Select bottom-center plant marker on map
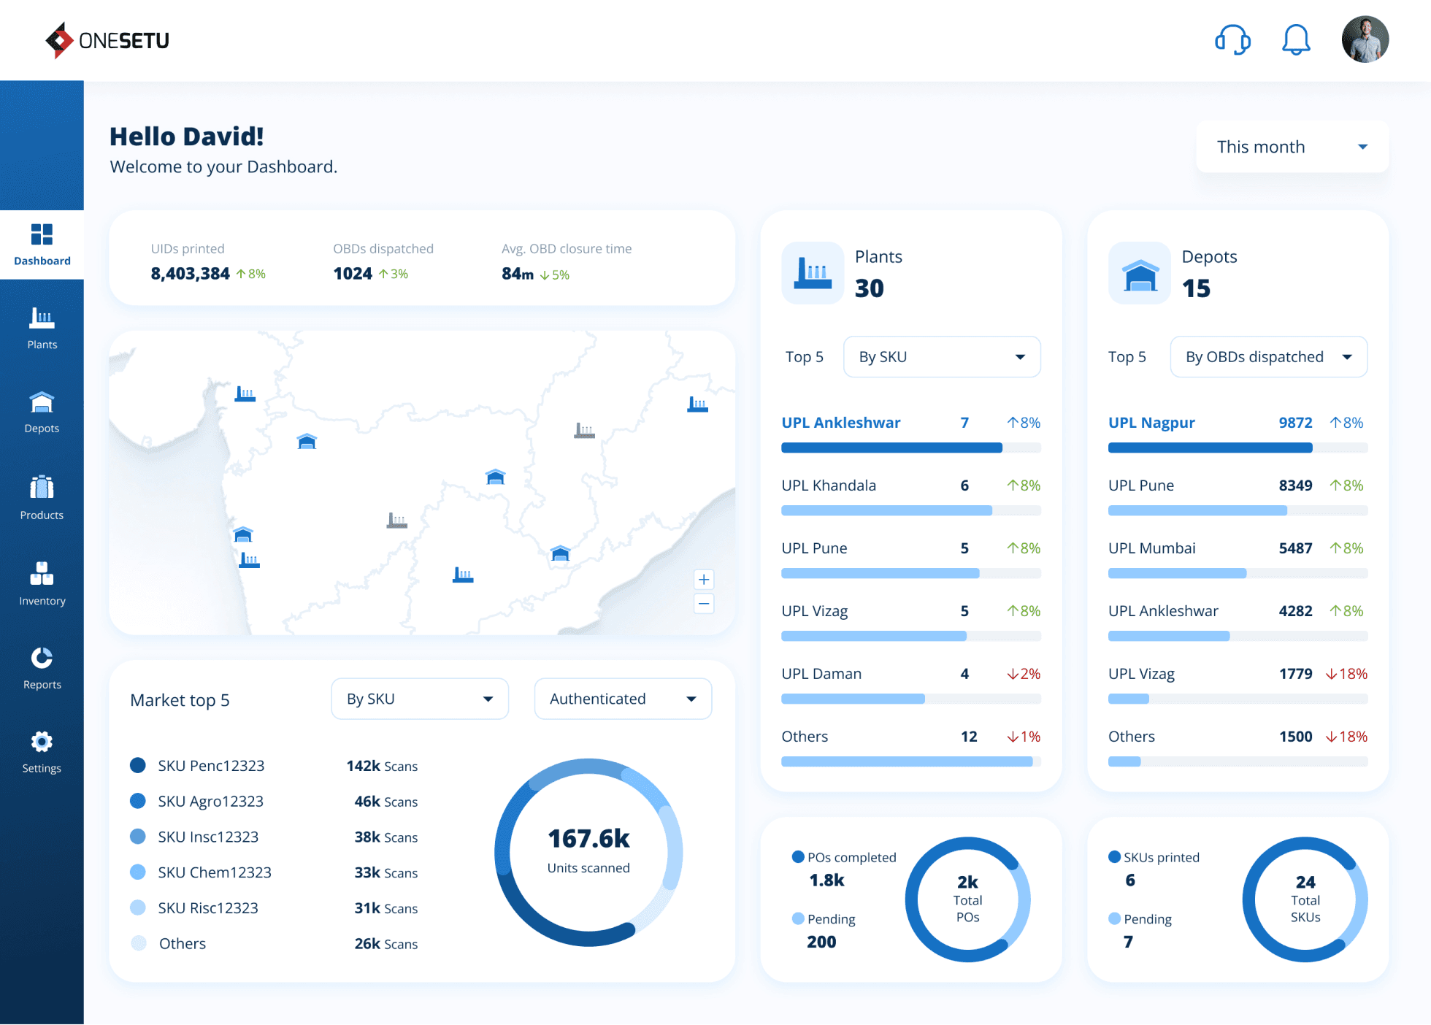 [x=463, y=575]
